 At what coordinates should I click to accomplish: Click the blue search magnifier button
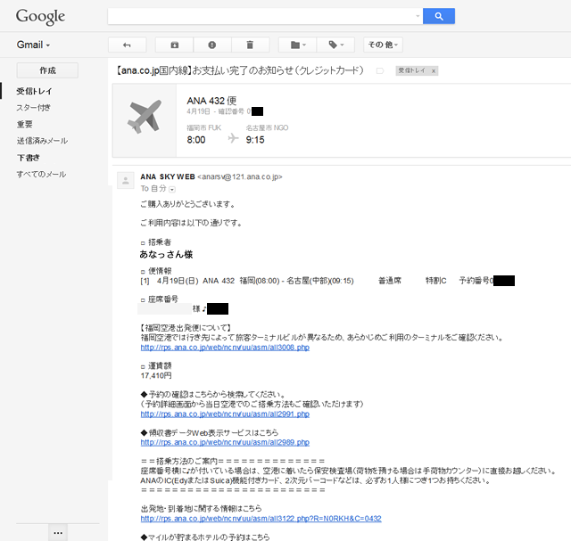pyautogui.click(x=438, y=16)
